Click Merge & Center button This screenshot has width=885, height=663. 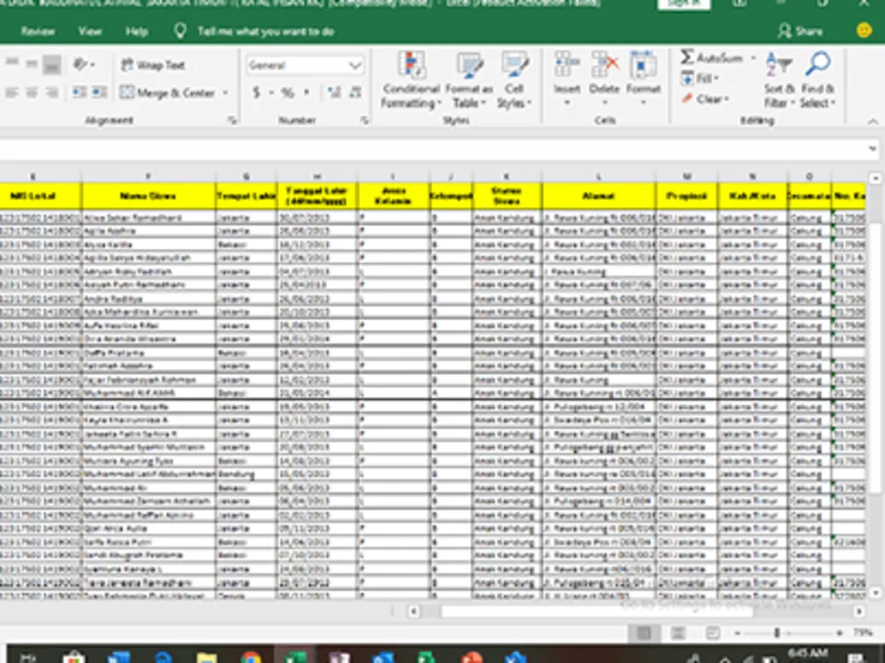[x=168, y=93]
